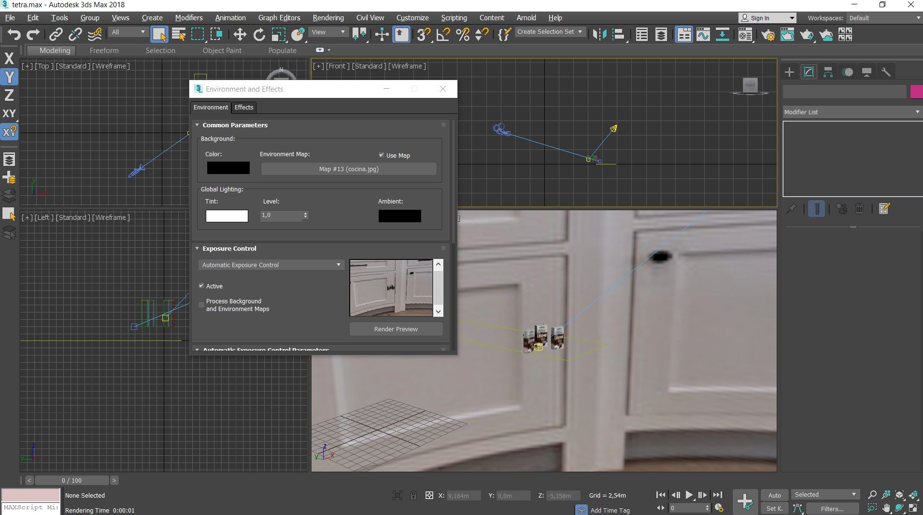Toggle Show End Result in modifier stack
Image resolution: width=923 pixels, height=515 pixels.
point(816,209)
